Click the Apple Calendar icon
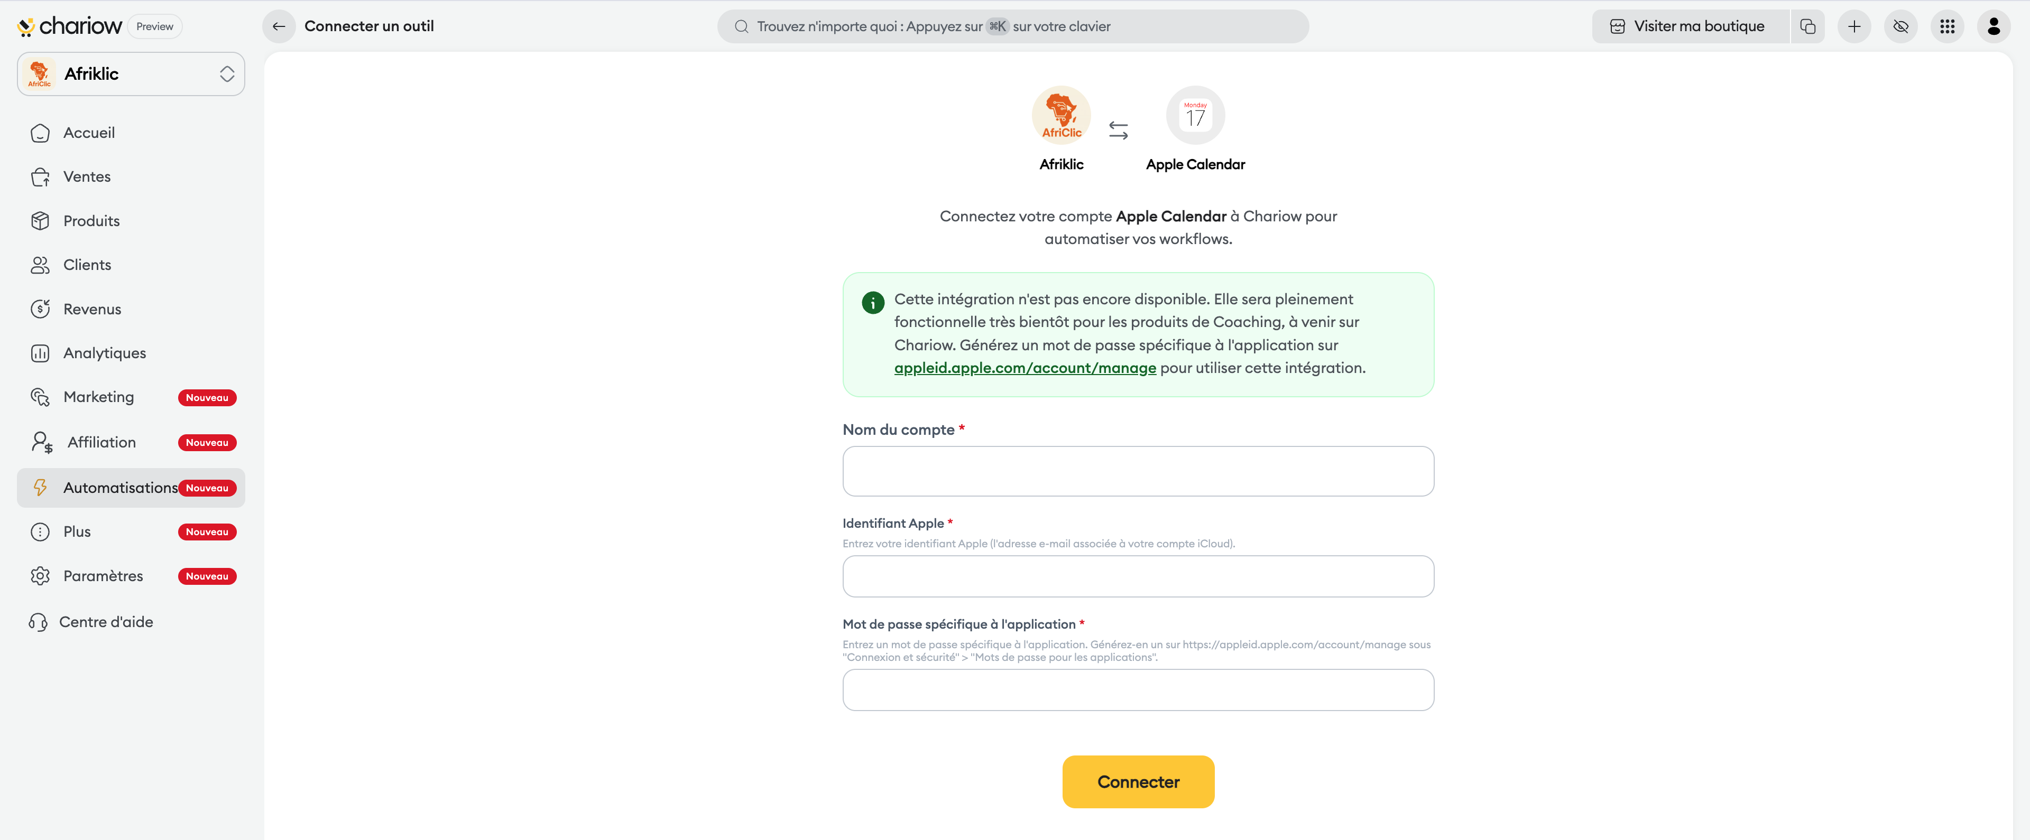 [x=1195, y=116]
